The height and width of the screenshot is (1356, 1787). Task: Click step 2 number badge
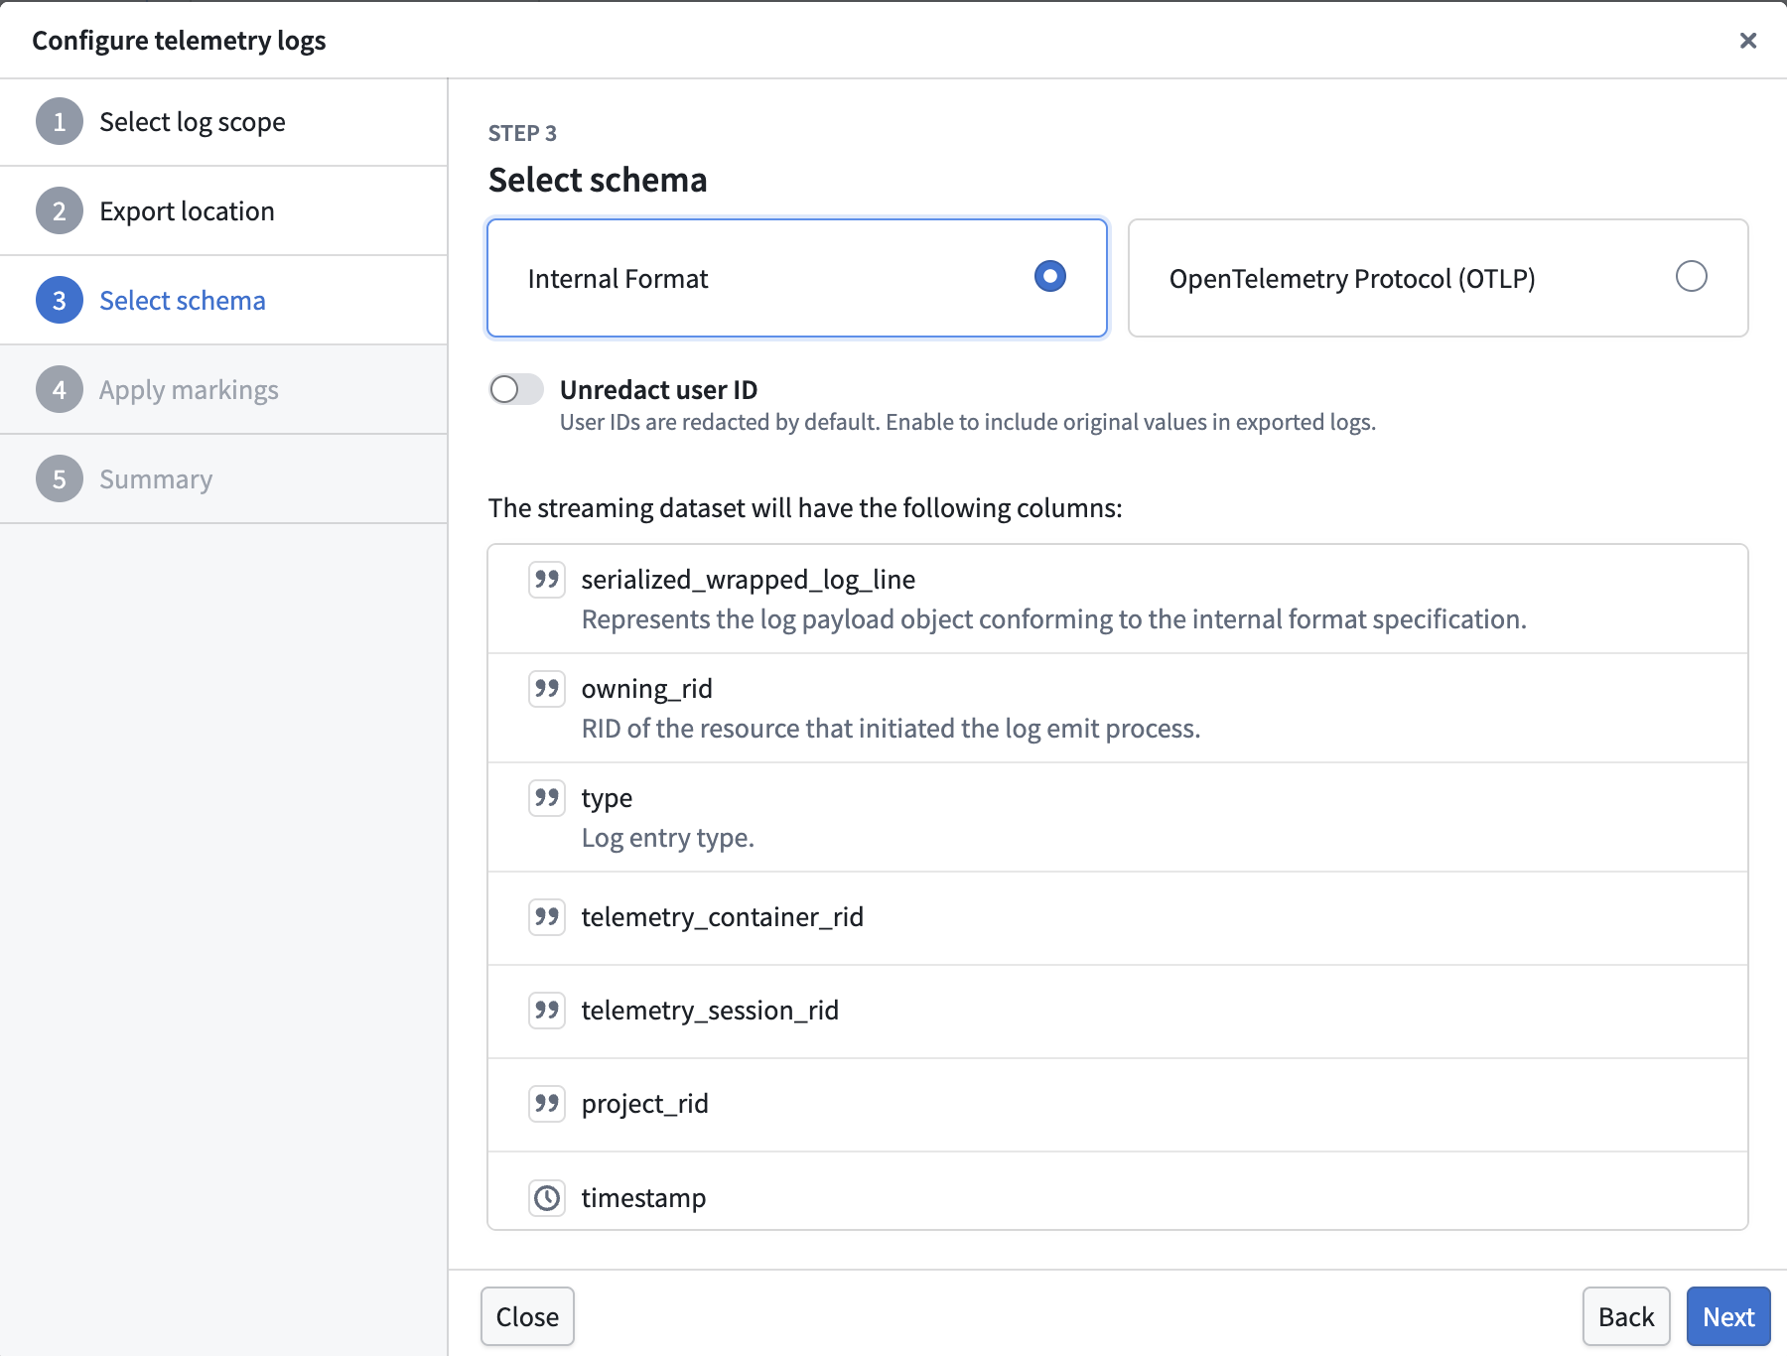[x=60, y=211]
